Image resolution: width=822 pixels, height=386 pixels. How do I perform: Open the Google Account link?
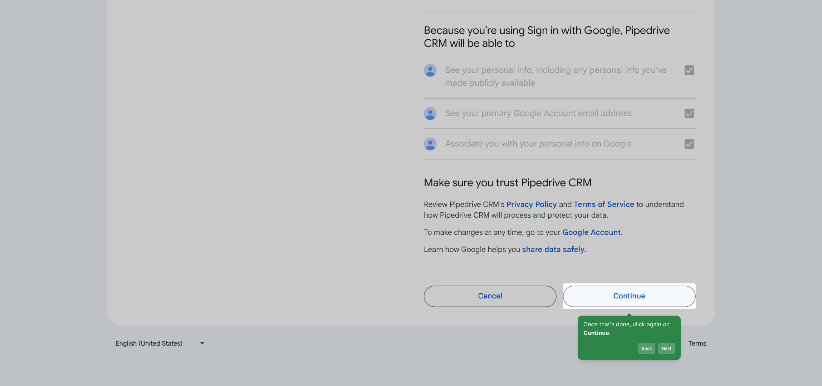pos(591,232)
